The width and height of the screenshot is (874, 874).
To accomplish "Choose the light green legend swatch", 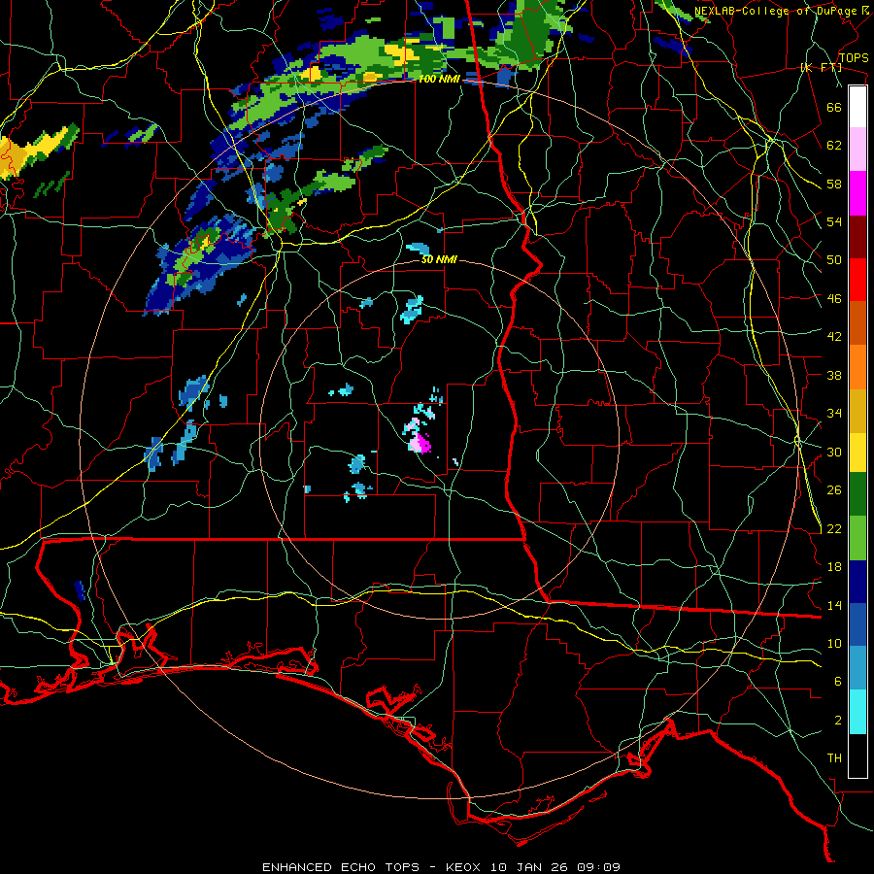I will pyautogui.click(x=857, y=538).
